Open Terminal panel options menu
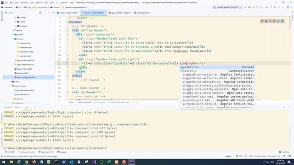 pos(285,107)
